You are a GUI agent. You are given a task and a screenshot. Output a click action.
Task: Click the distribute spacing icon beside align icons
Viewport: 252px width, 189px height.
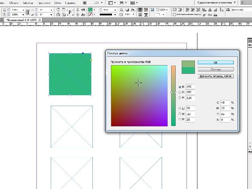pos(222,10)
